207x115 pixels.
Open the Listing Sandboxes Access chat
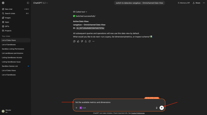tap(15, 57)
